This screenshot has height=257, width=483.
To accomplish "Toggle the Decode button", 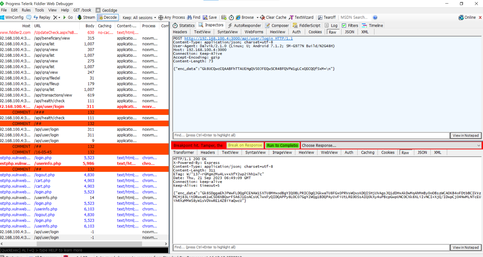I will pos(108,17).
